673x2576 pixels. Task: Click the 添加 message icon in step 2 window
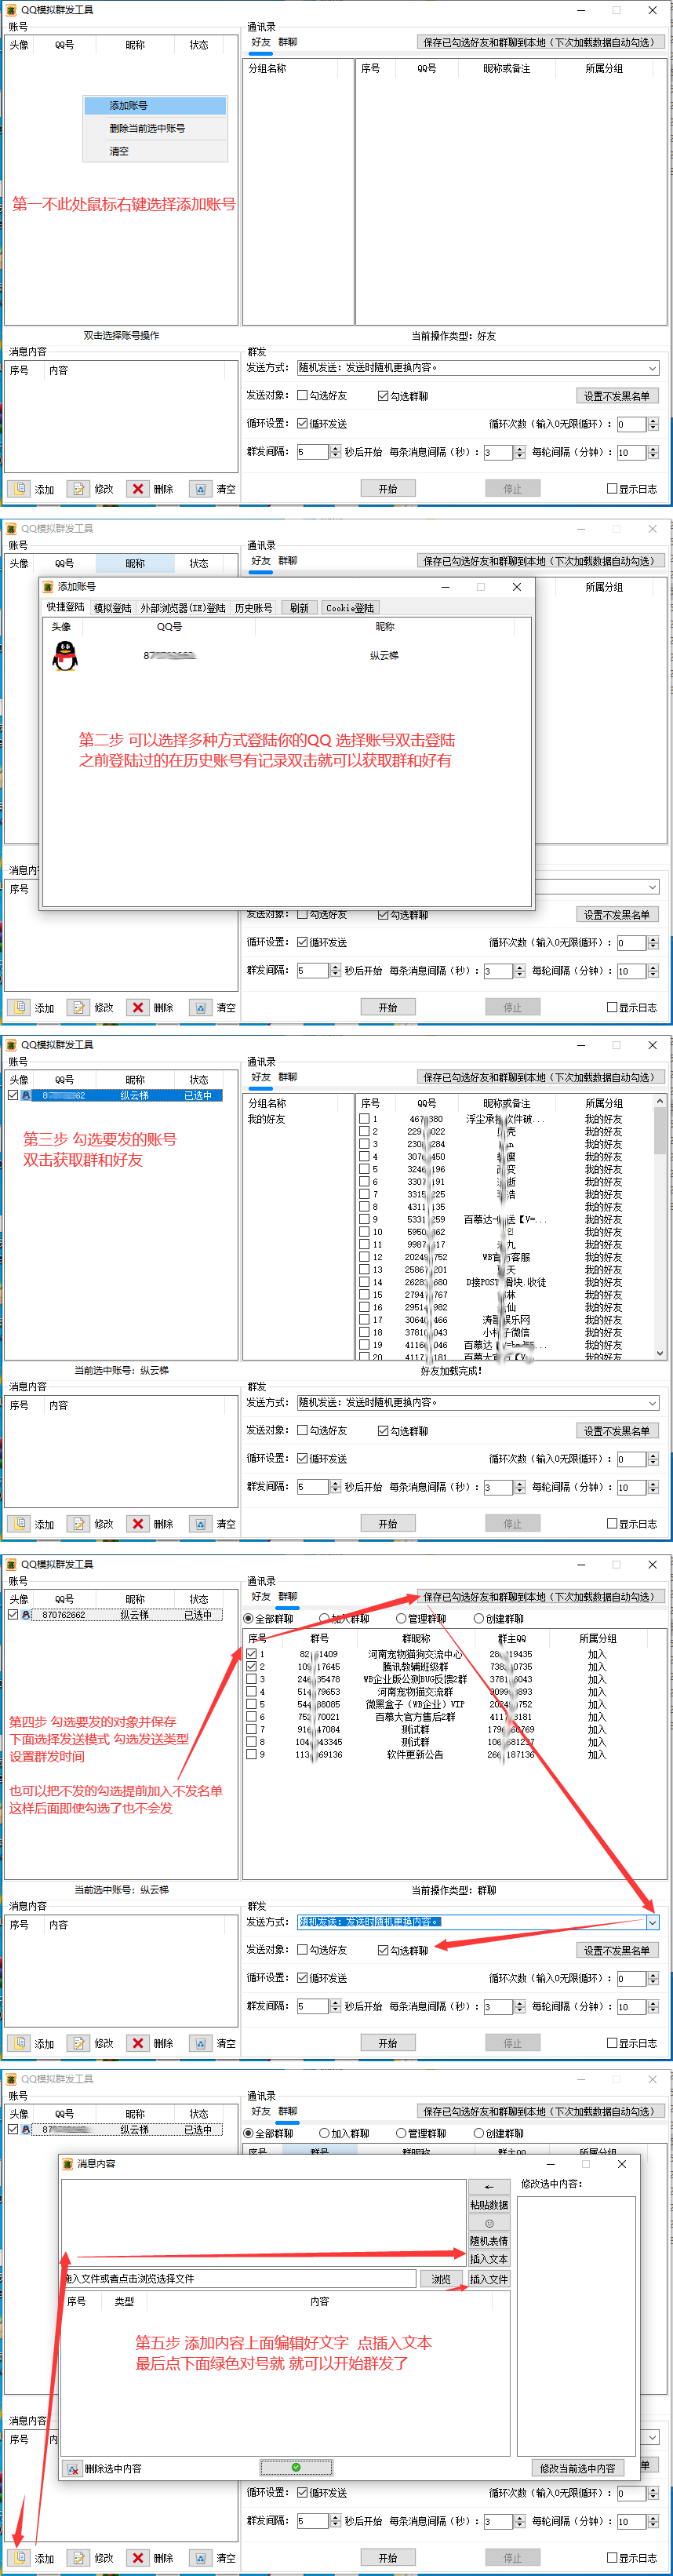(20, 1008)
